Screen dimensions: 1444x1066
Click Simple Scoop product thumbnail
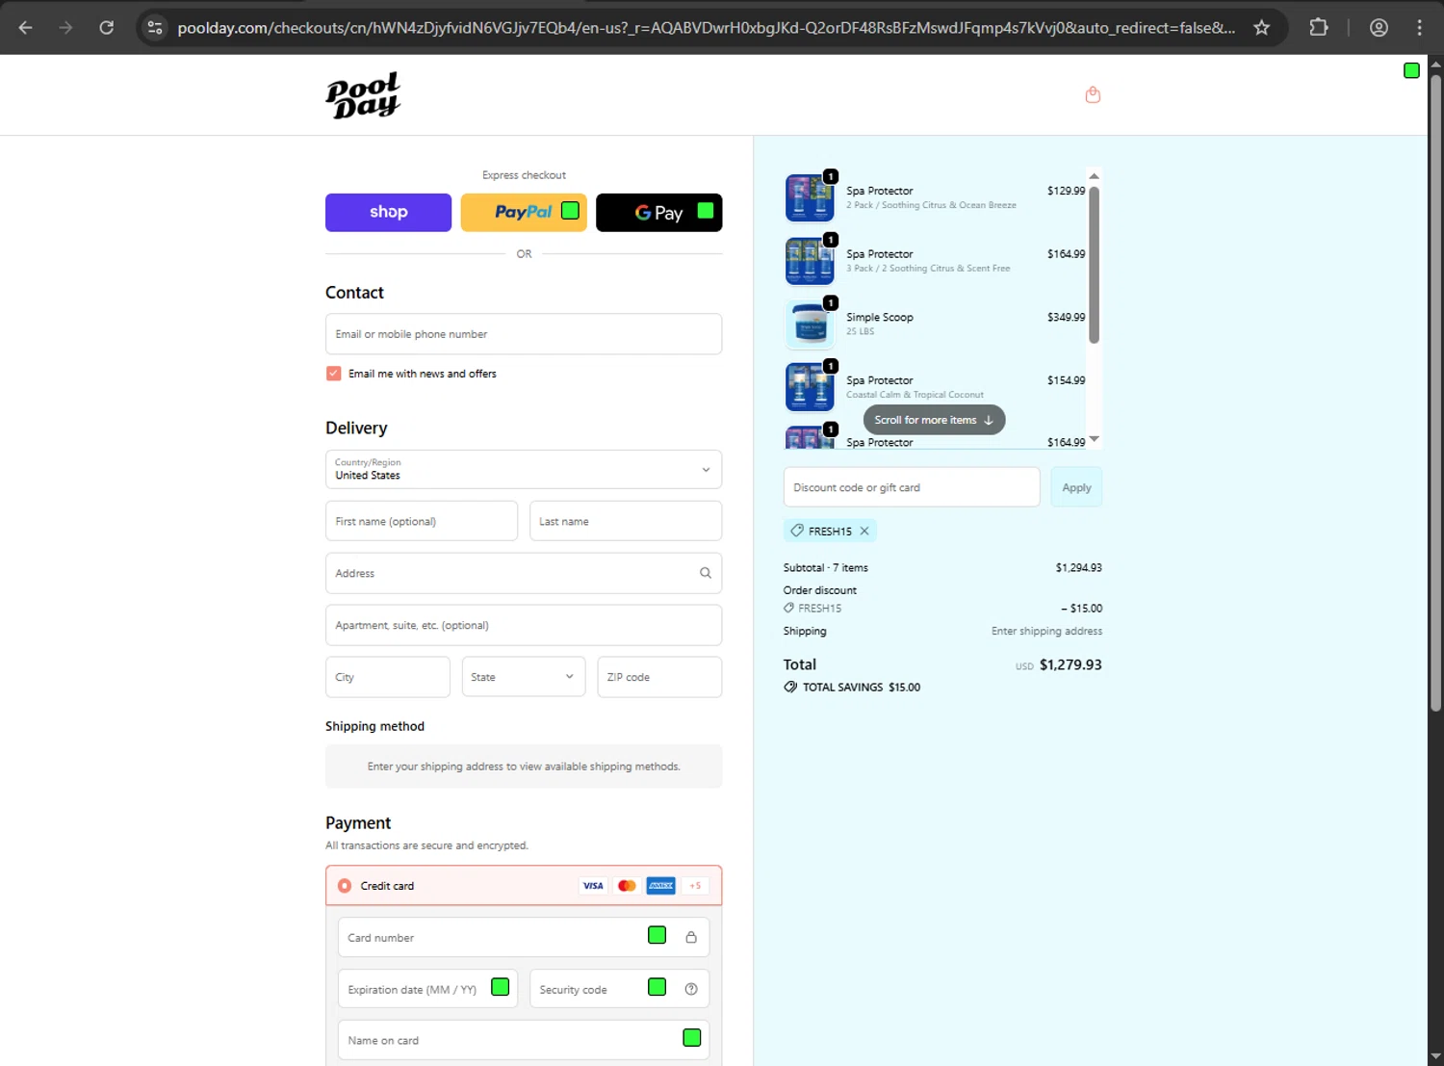pyautogui.click(x=810, y=324)
